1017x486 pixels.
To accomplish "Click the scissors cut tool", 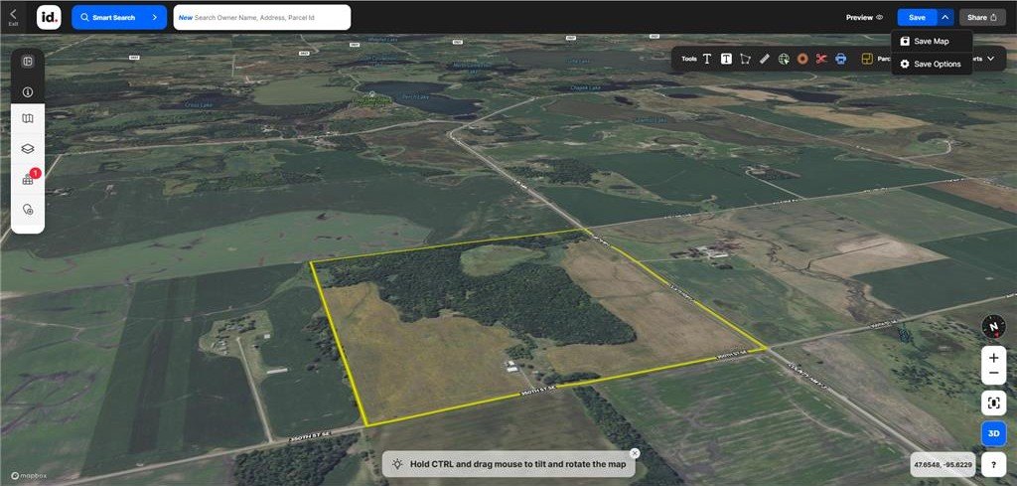I will 821,59.
